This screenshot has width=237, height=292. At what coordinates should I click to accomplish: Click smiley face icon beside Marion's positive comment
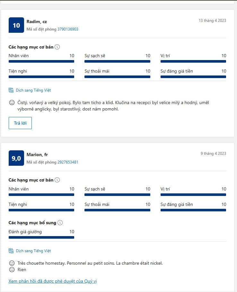[12, 263]
